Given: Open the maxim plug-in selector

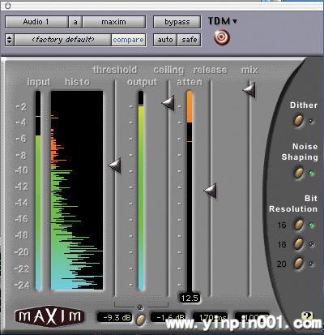Looking at the screenshot, I should tap(114, 22).
